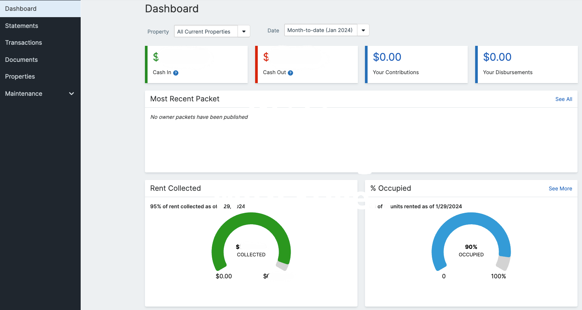Click the Cash Out help icon
This screenshot has height=310, width=582.
coord(290,73)
